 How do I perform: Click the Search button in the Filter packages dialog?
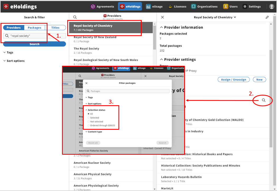click(x=162, y=143)
